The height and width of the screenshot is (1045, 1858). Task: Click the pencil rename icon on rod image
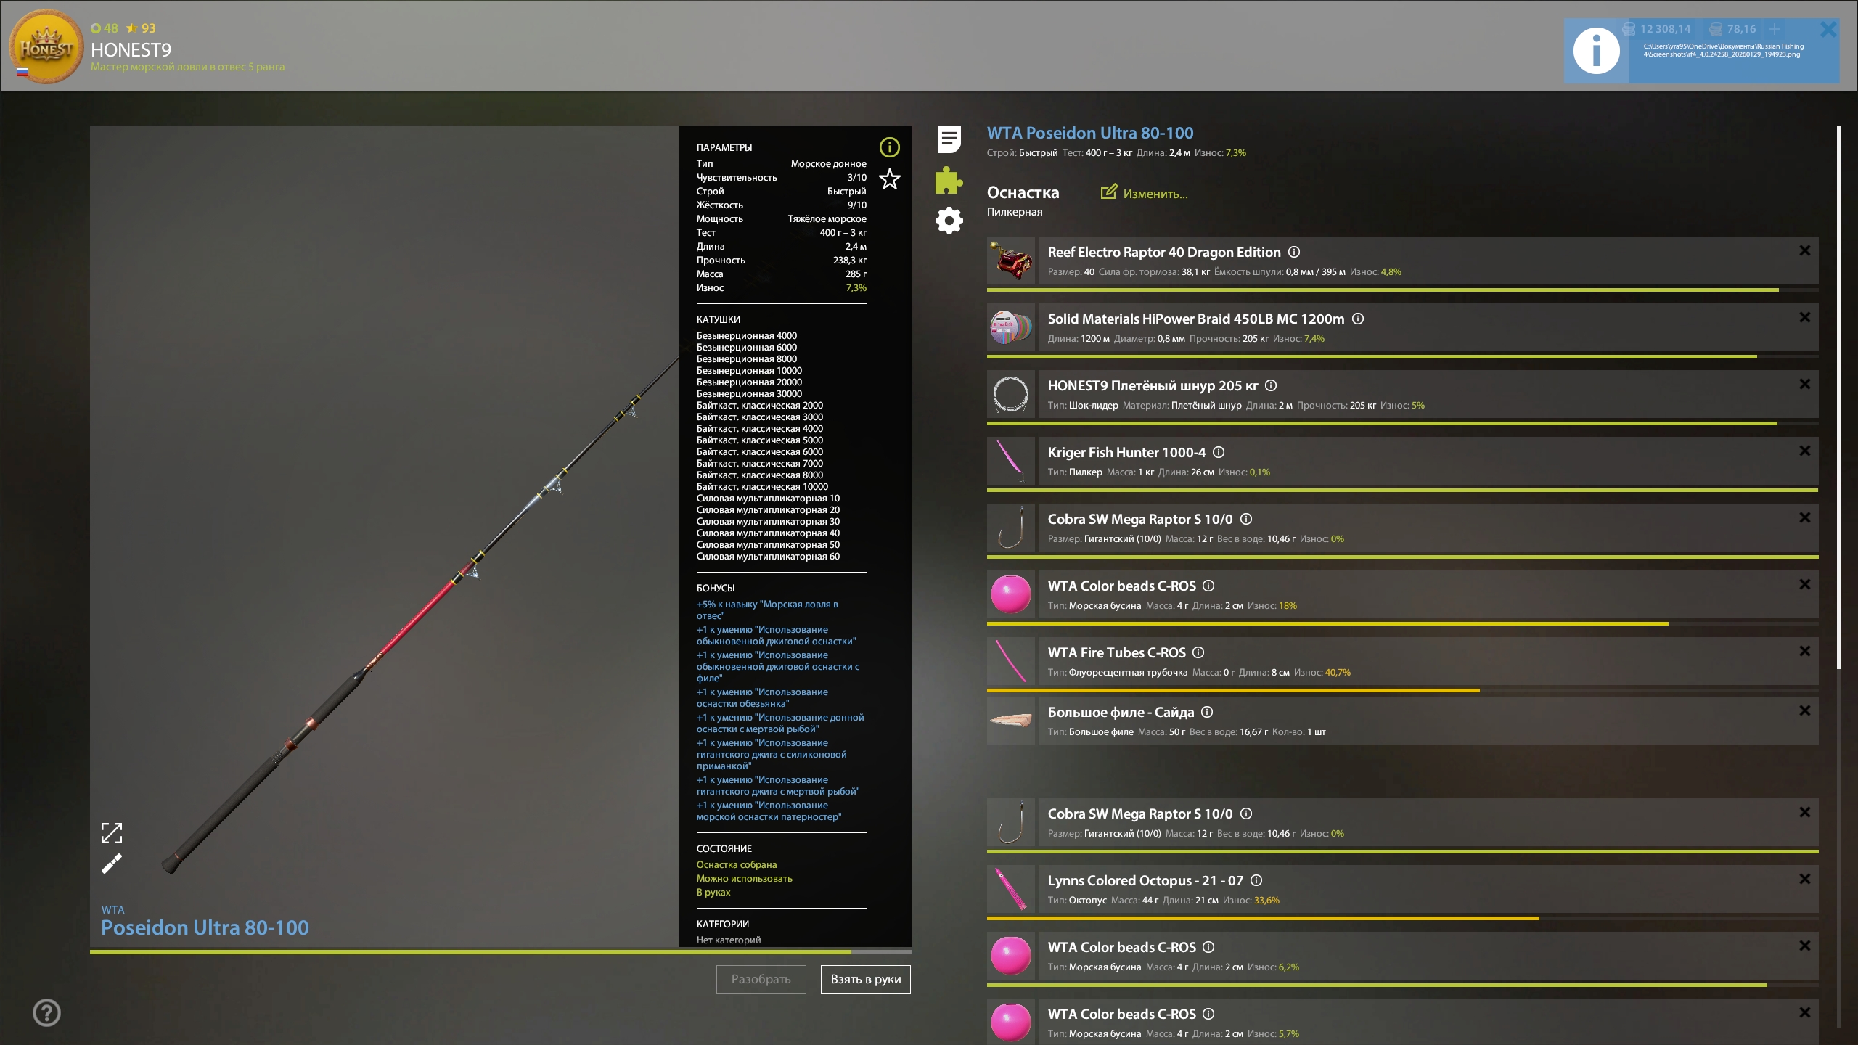(112, 864)
